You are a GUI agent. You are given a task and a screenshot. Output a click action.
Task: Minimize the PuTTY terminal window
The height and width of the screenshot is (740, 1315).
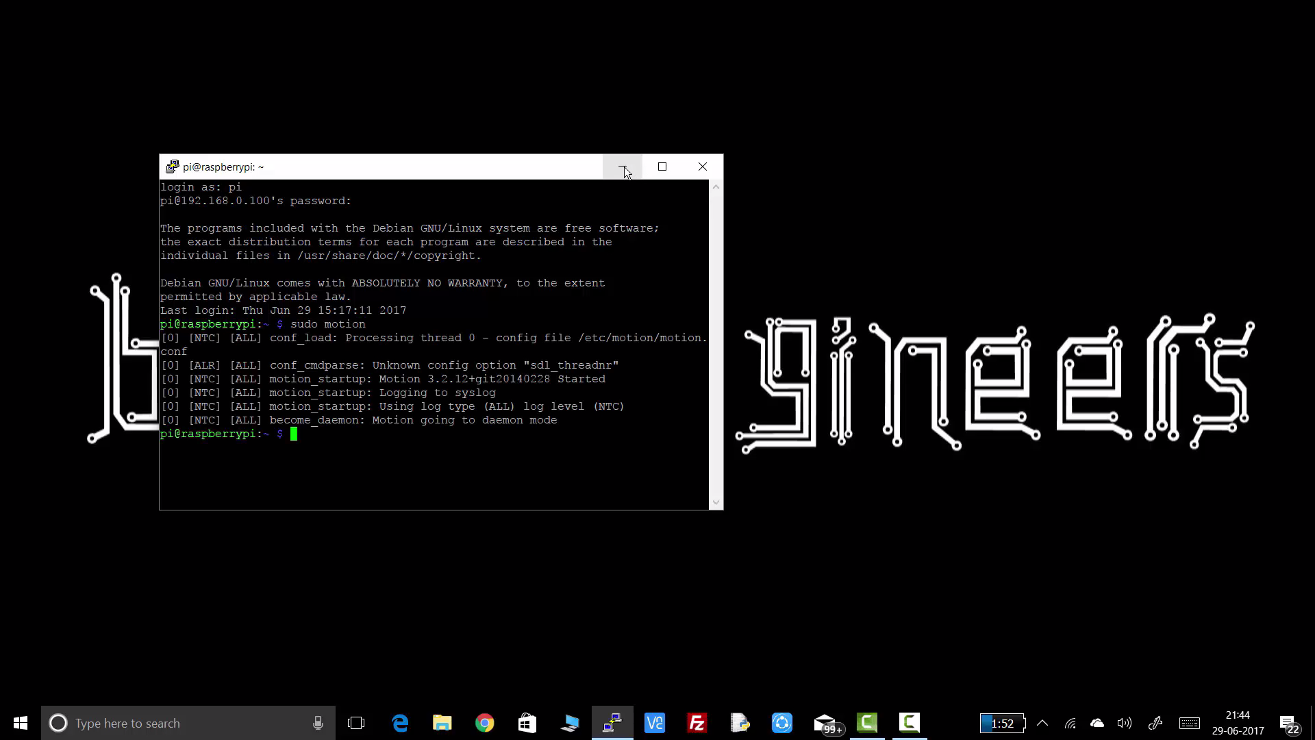pos(623,166)
